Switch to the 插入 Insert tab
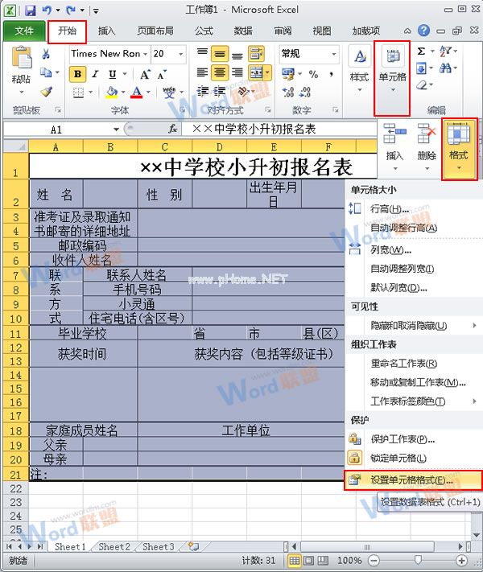The height and width of the screenshot is (572, 483). click(x=106, y=31)
